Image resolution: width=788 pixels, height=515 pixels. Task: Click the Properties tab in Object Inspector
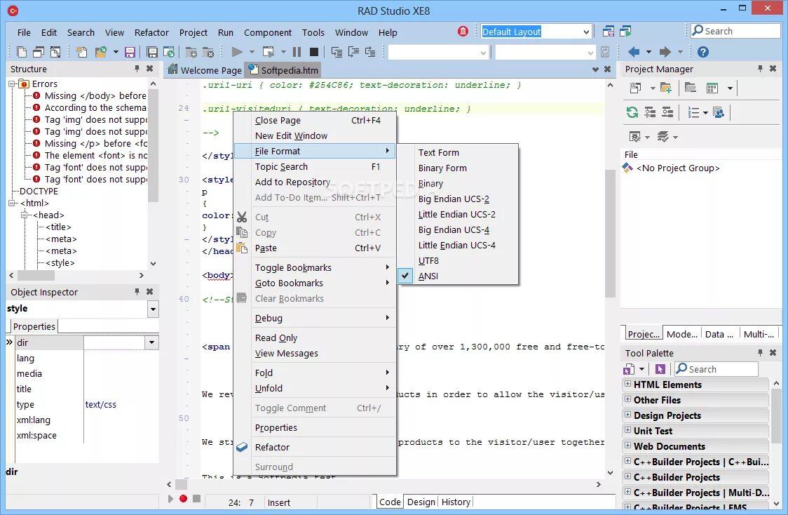(34, 326)
